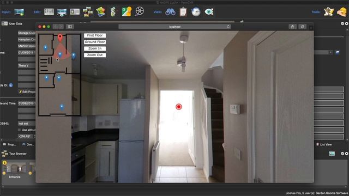The width and height of the screenshot is (349, 196).
Task: Toggle the Use altitude checkbox
Action: 20,130
